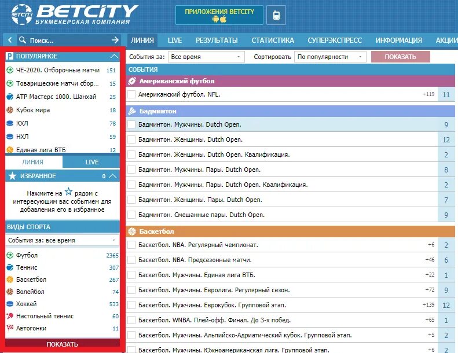The width and height of the screenshot is (458, 353).
Task: Click racing flag icon beside Автогонки
Action: point(10,328)
